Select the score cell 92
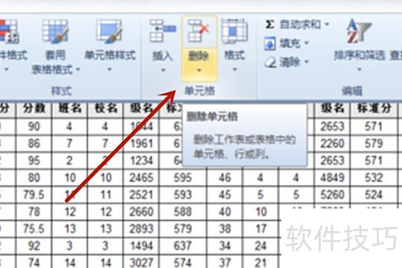This screenshot has width=402, height=268. click(x=34, y=246)
